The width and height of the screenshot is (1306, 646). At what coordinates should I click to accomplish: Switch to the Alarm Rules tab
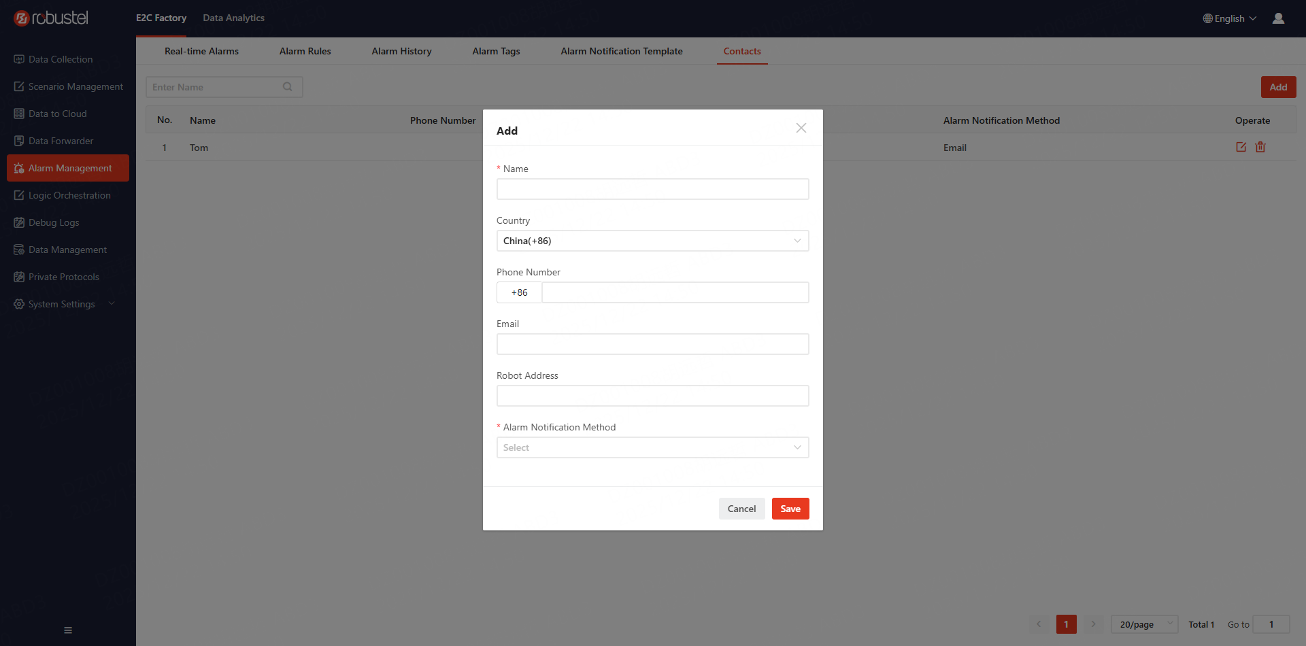pyautogui.click(x=305, y=51)
